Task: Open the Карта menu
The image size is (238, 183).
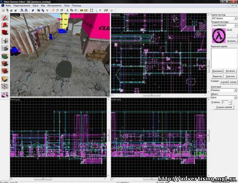Action: pyautogui.click(x=35, y=5)
